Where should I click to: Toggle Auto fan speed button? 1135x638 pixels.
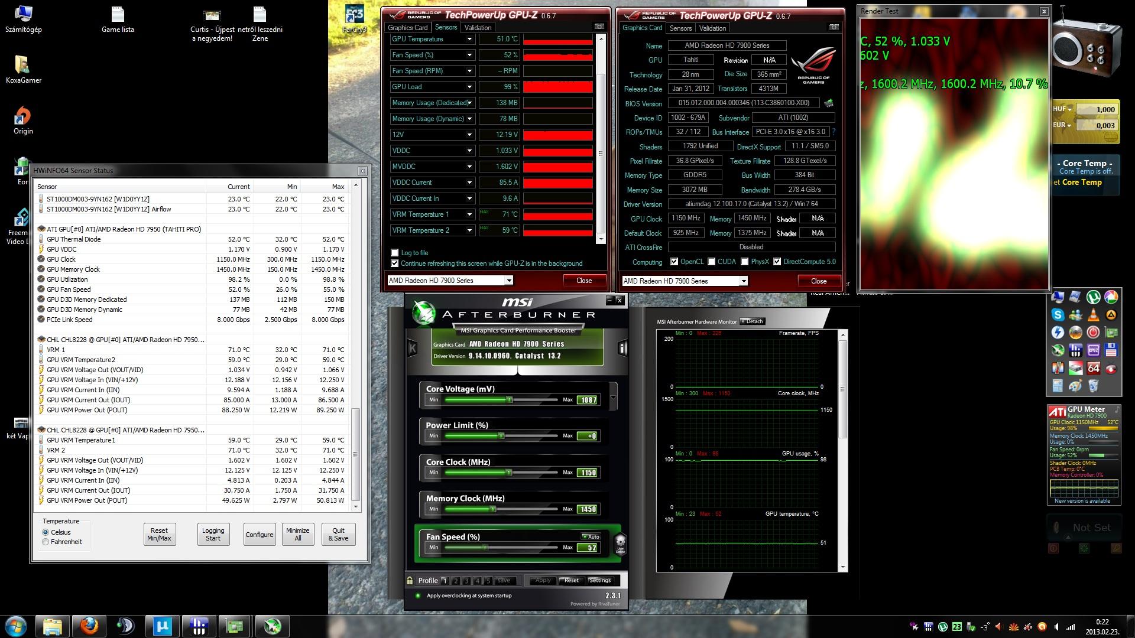click(x=591, y=536)
